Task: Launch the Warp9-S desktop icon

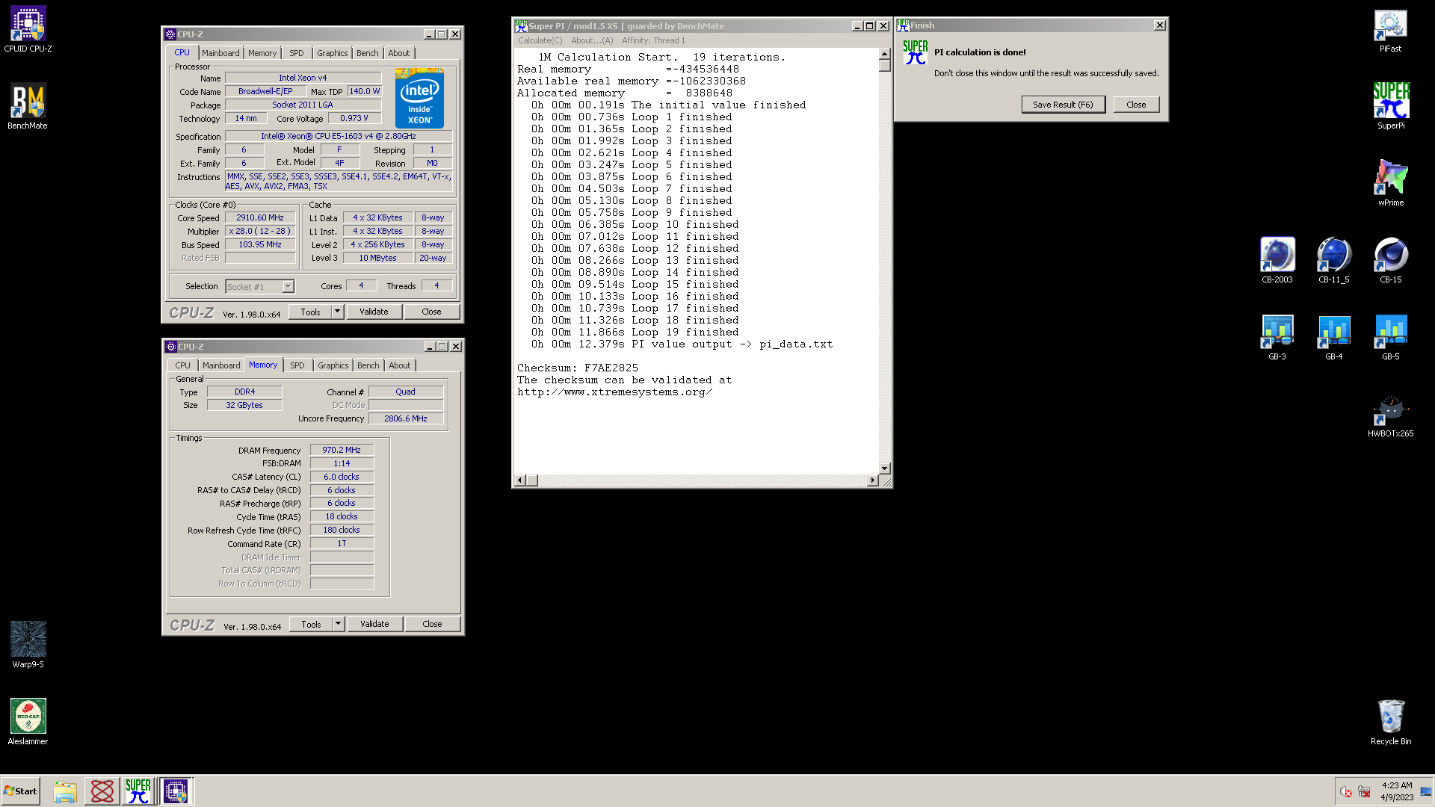Action: [28, 645]
